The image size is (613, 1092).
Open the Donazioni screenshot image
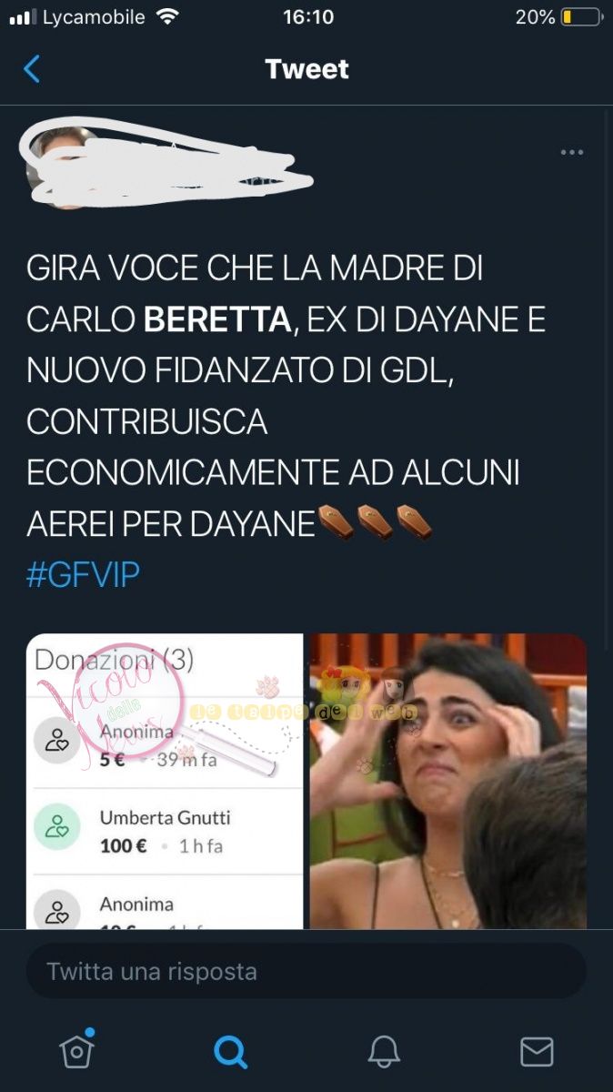pos(165,781)
